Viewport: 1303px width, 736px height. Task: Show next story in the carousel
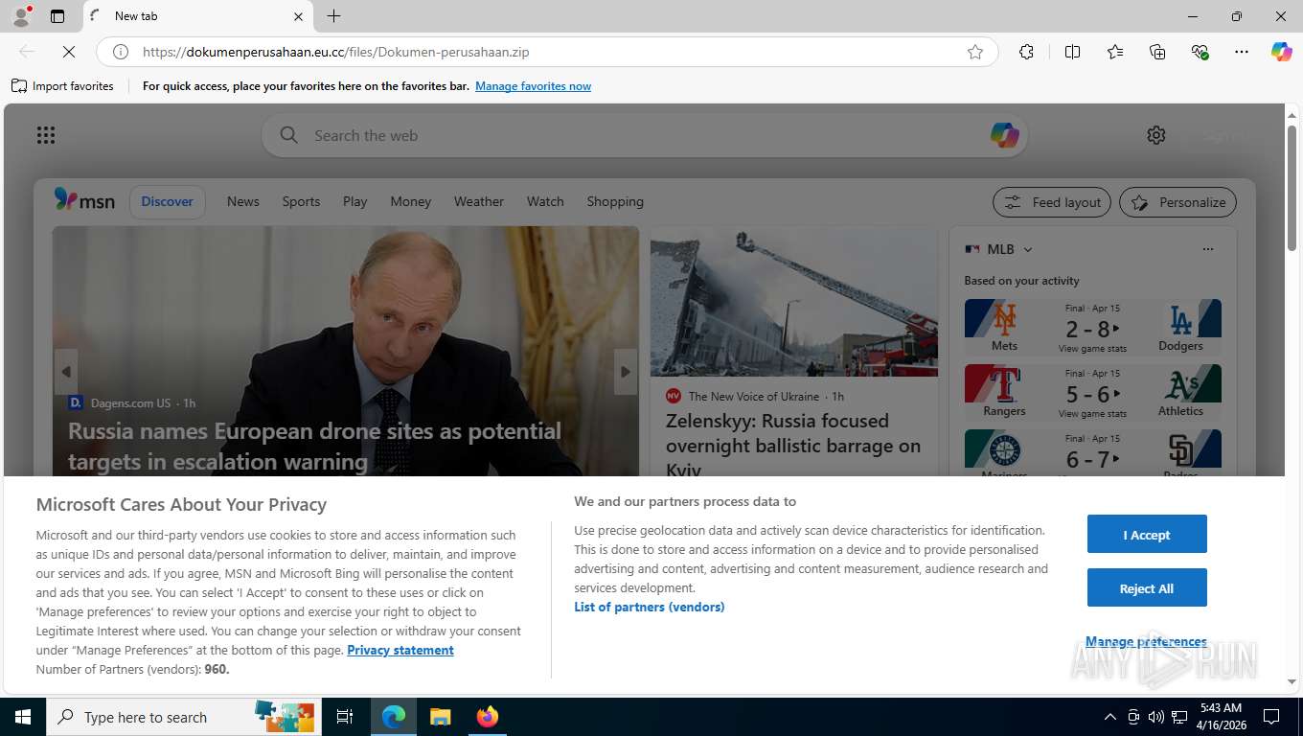tap(625, 372)
